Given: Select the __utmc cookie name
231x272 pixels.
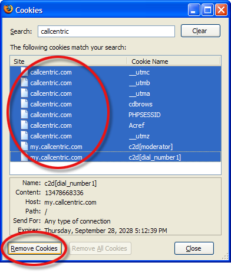Looking at the screenshot, I should [139, 72].
